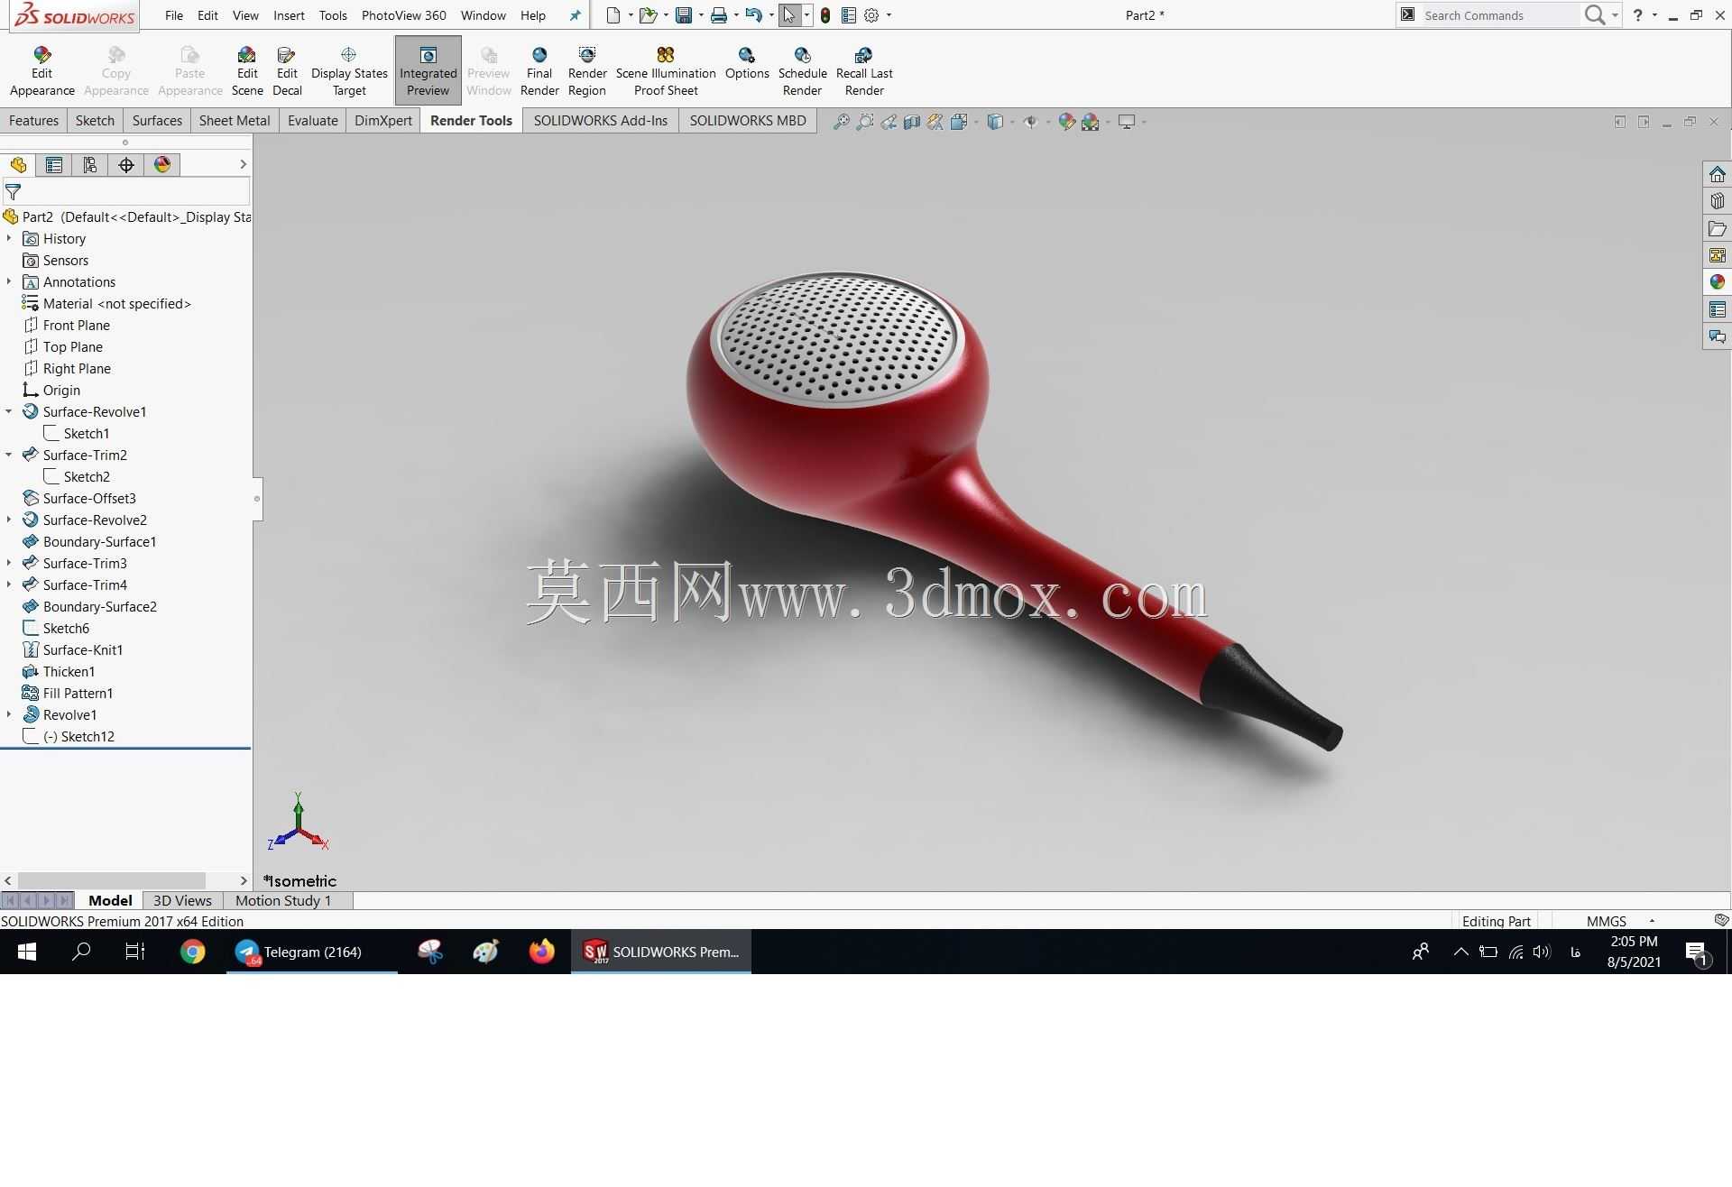
Task: Click the Zoom to Area icon
Action: click(x=864, y=121)
